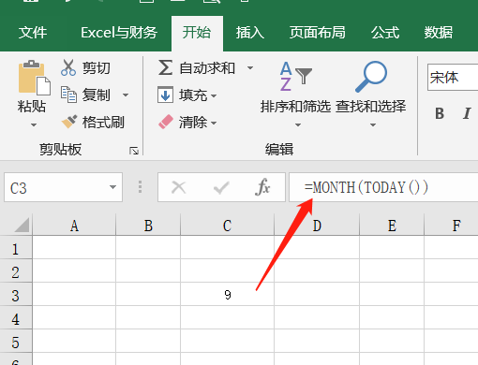
Task: Select column A header
Action: tap(74, 225)
